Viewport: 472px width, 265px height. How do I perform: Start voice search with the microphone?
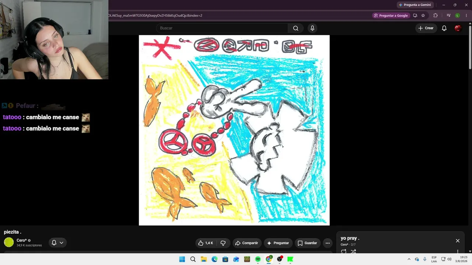pos(312,28)
